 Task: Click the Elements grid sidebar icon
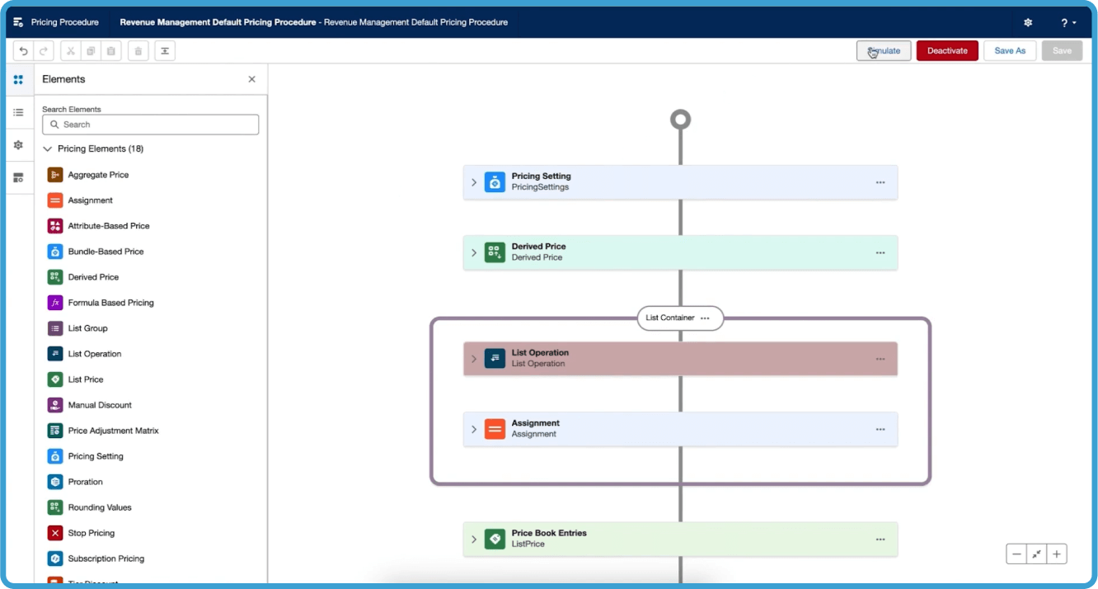tap(18, 79)
